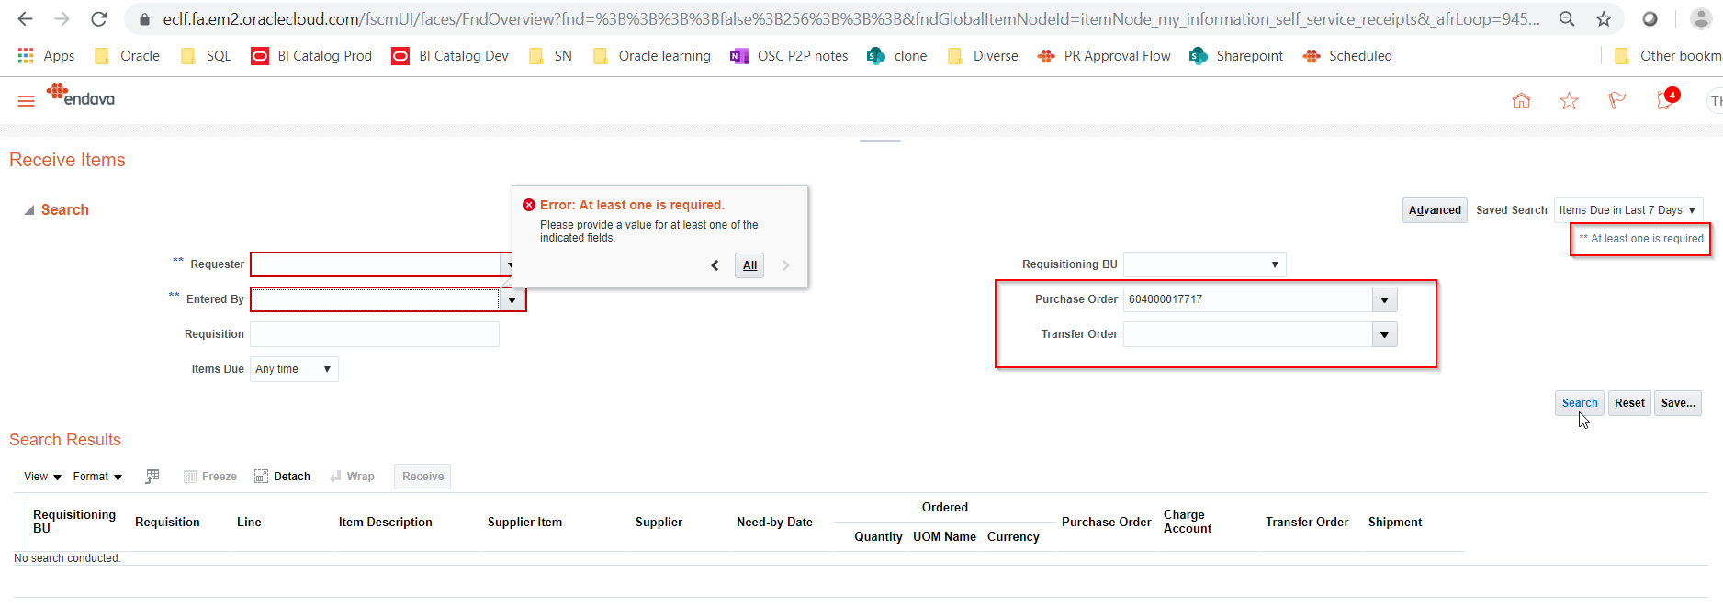Click the Save... button
The width and height of the screenshot is (1723, 607).
[x=1678, y=403]
